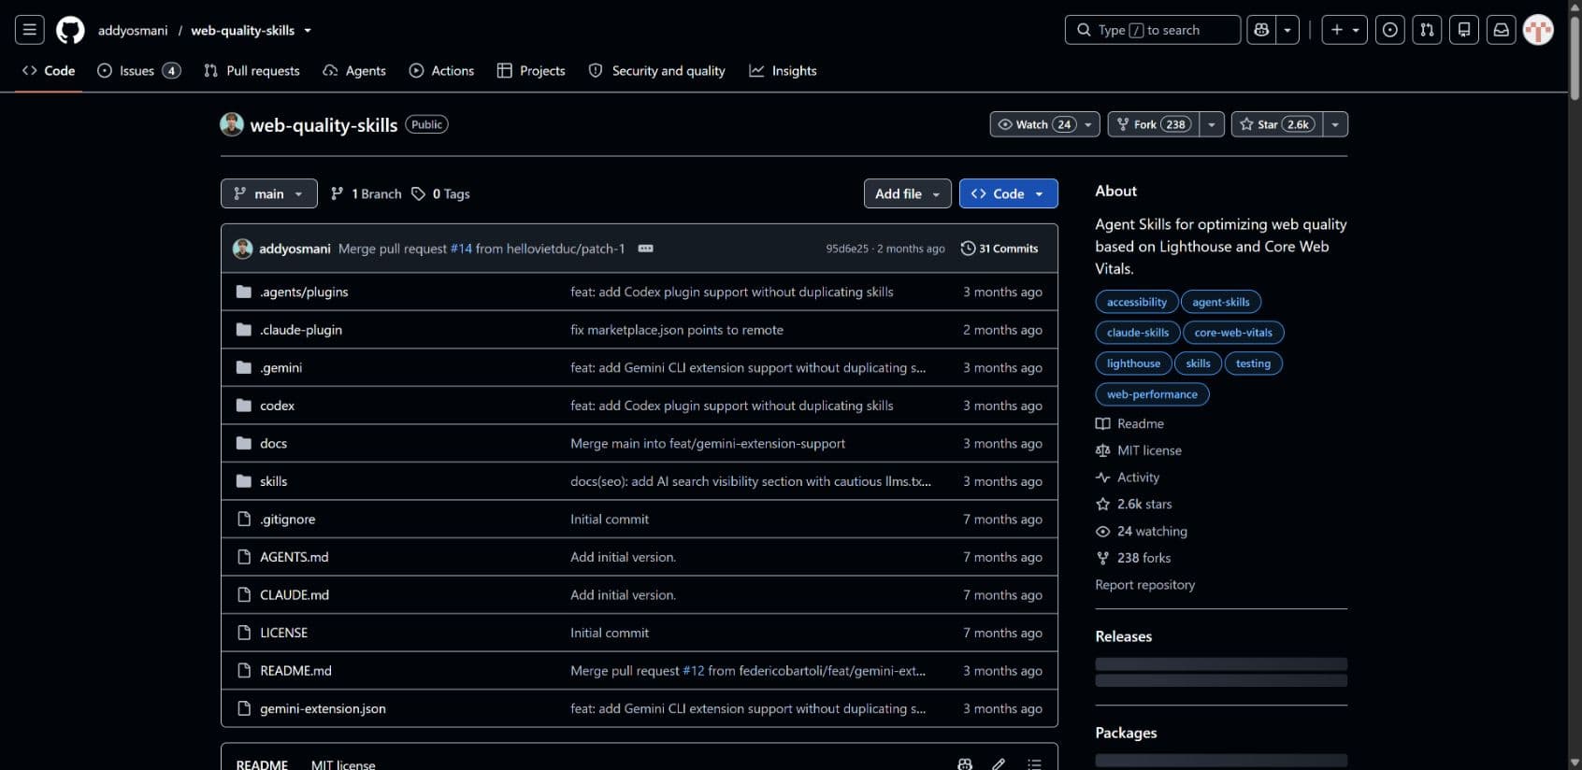Open the green Code dropdown
The height and width of the screenshot is (770, 1582).
pos(1008,193)
